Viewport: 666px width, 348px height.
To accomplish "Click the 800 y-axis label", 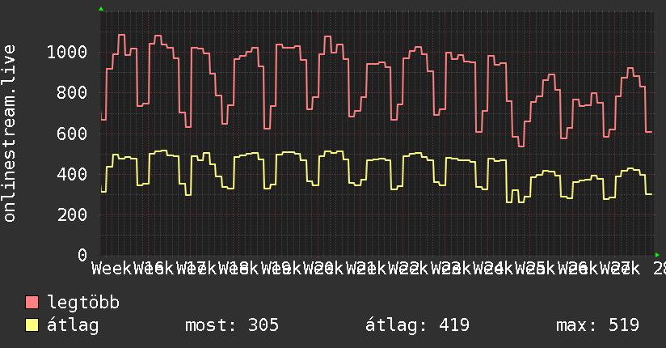I will (x=72, y=93).
